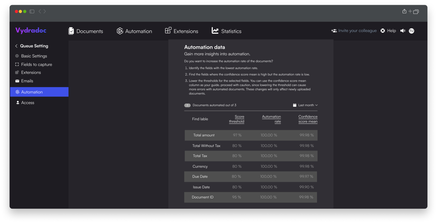Click the browser share icon
Viewport: 437px width, 223px height.
click(x=404, y=11)
